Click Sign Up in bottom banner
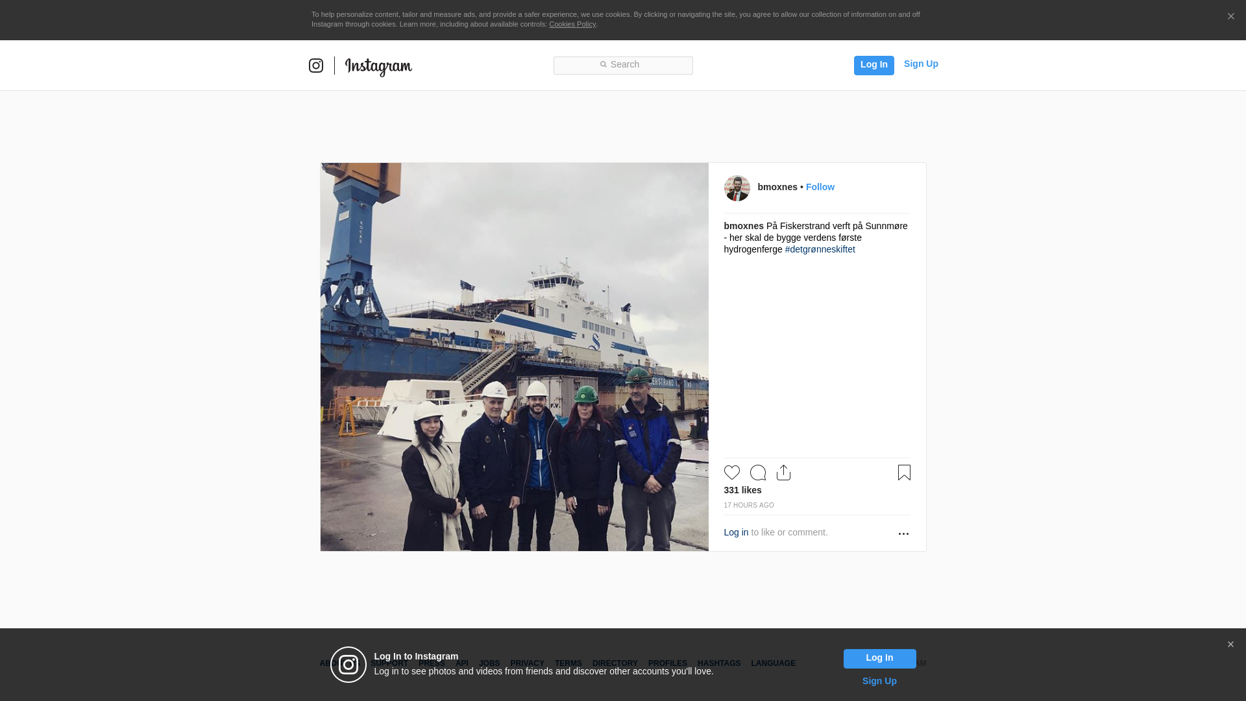Viewport: 1246px width, 701px height. point(879,681)
